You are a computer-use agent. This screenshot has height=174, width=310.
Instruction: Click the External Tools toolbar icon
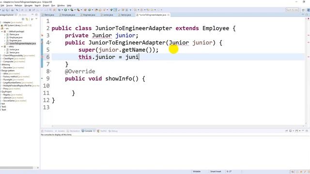[x=78, y=10]
